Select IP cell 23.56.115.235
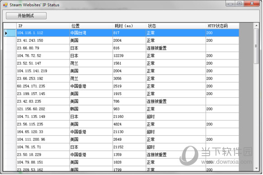Screen dimensions: 263x175 [43, 125]
